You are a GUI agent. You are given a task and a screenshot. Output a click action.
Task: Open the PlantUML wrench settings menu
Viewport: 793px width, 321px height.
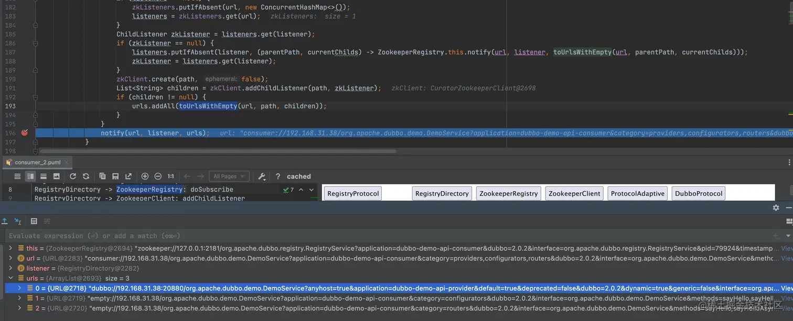point(262,176)
